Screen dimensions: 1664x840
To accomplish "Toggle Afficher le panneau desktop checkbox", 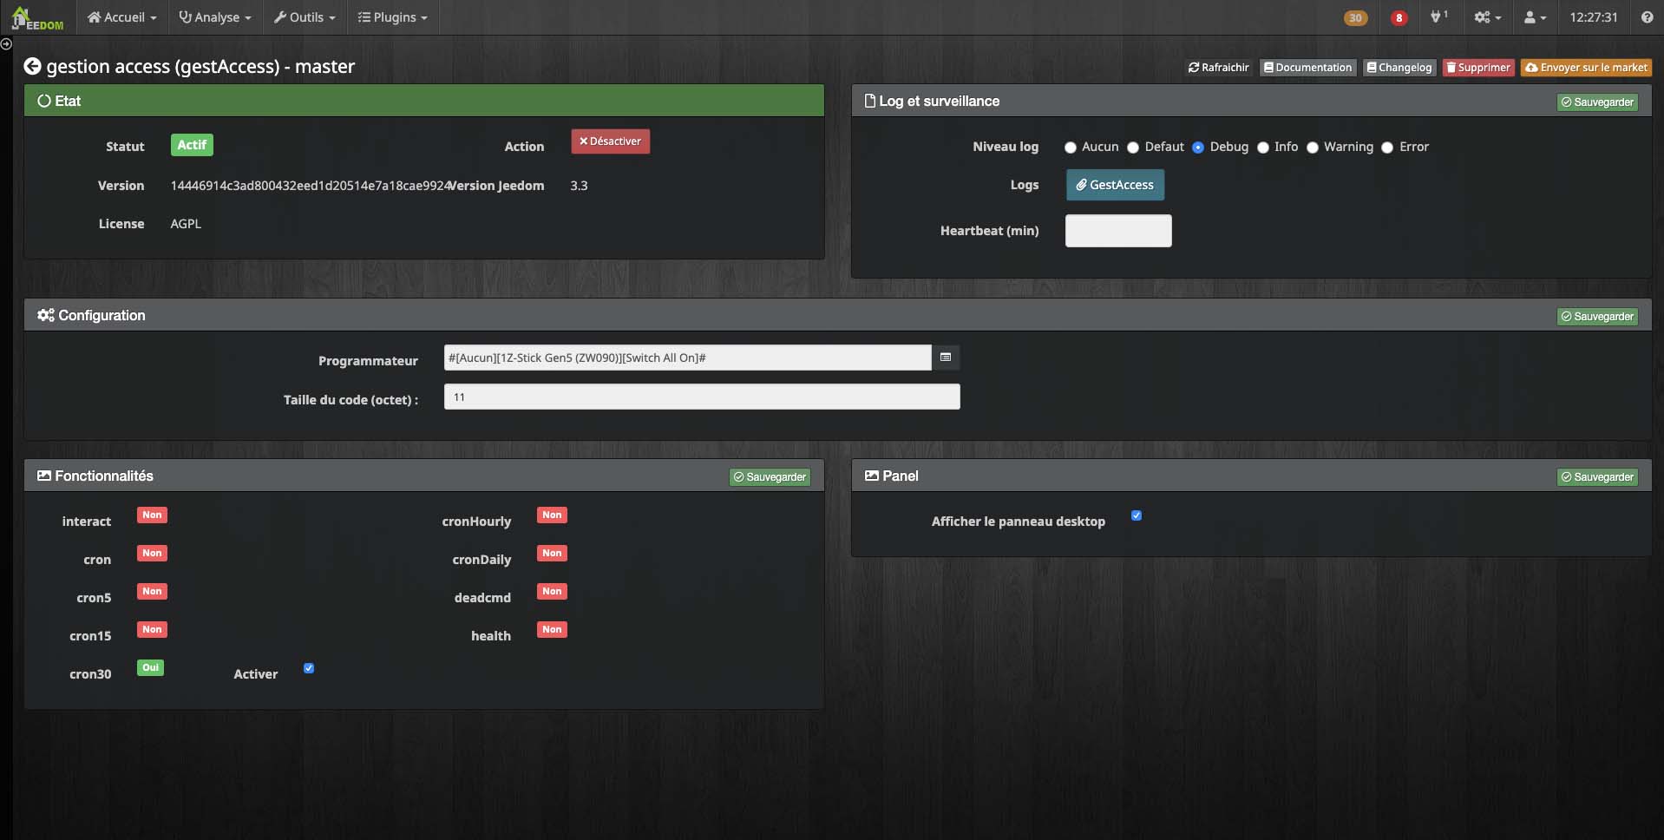I will pos(1137,515).
